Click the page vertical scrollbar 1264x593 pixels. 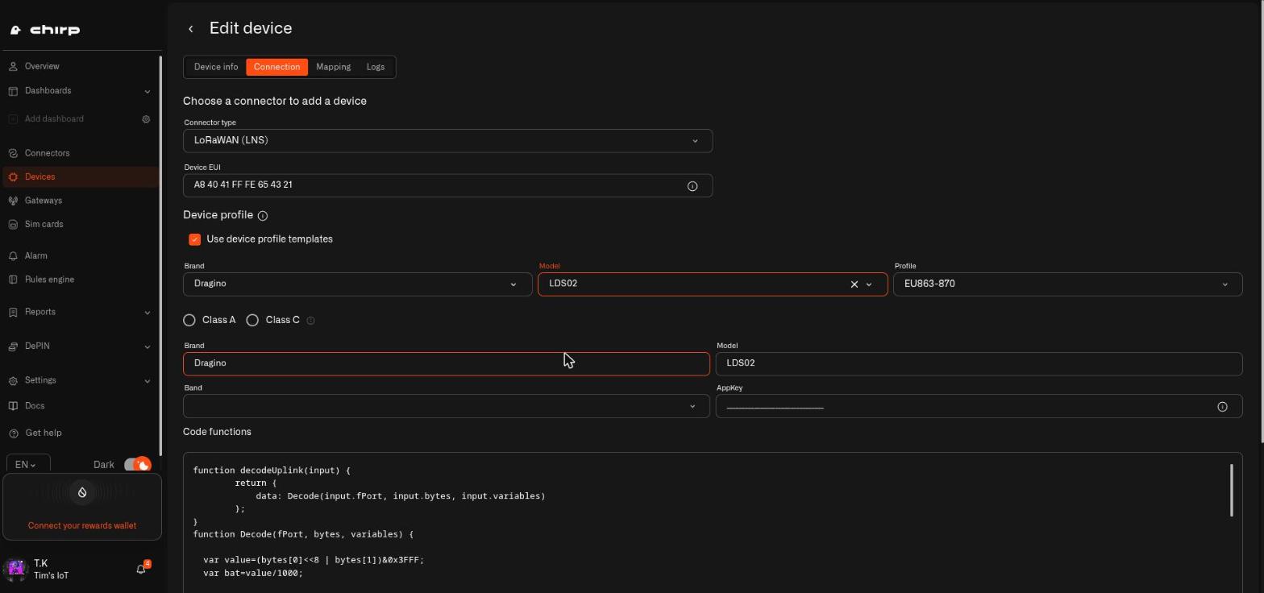(x=1261, y=222)
